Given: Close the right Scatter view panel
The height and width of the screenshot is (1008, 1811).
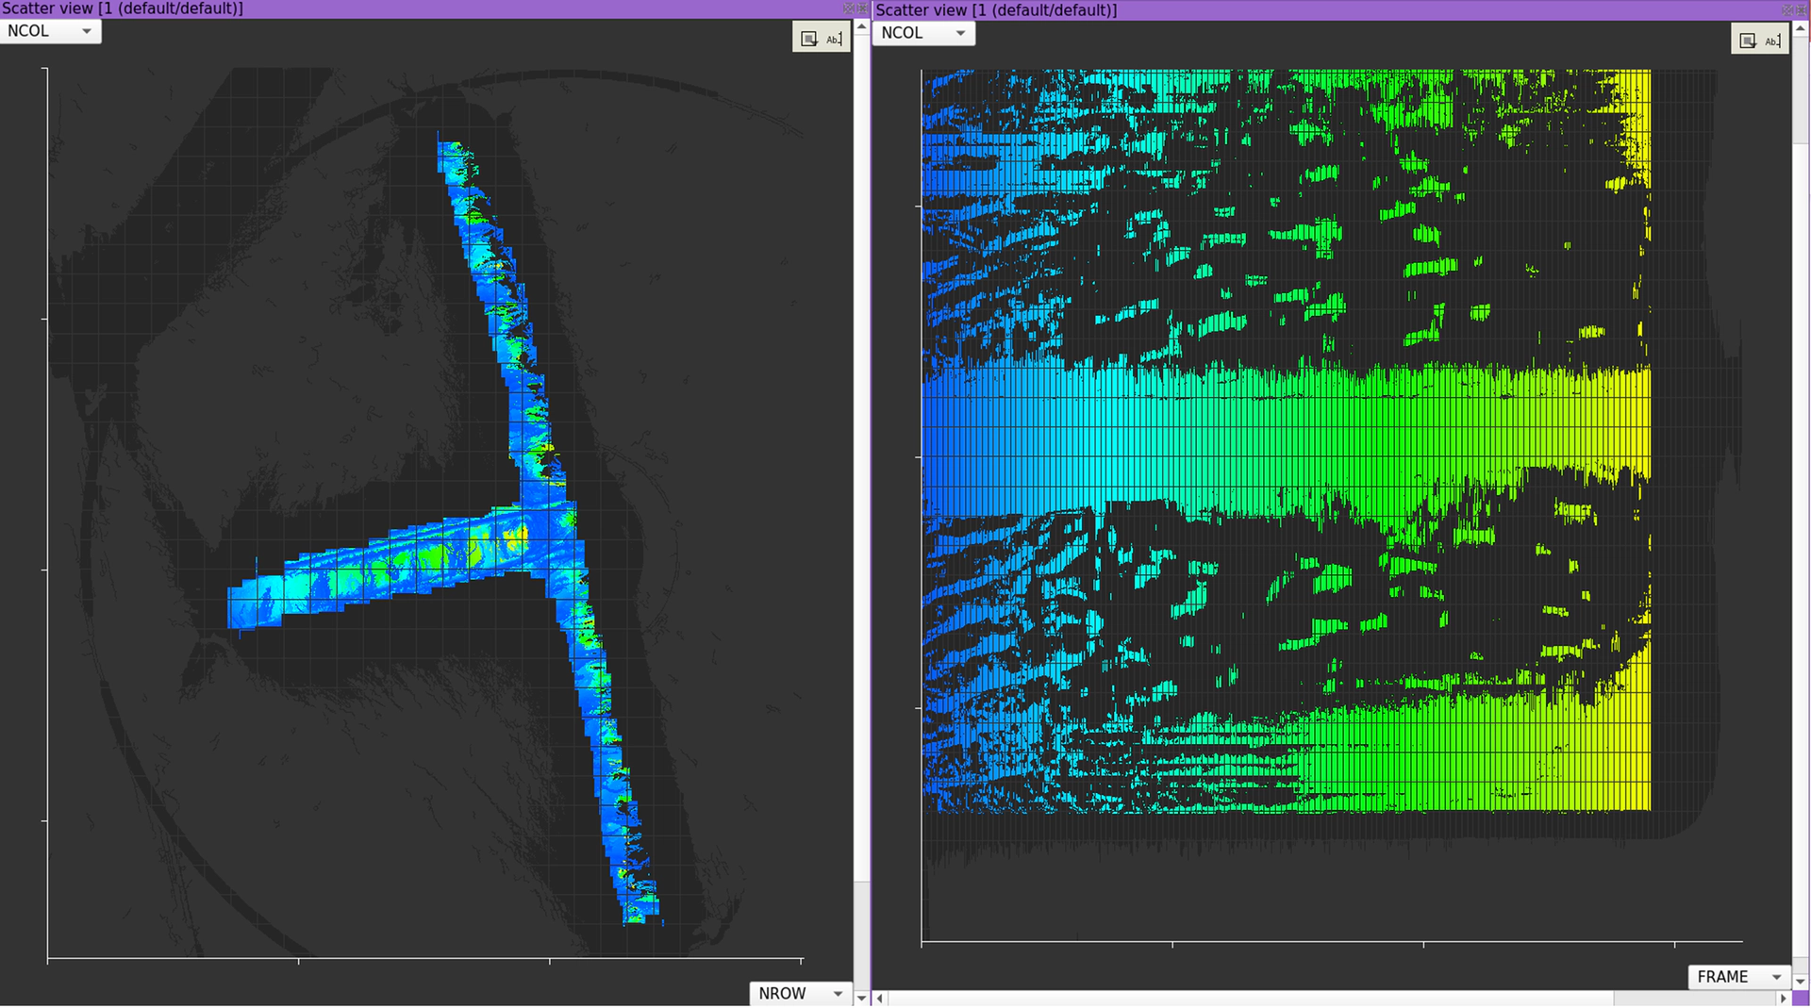Looking at the screenshot, I should 1803,9.
